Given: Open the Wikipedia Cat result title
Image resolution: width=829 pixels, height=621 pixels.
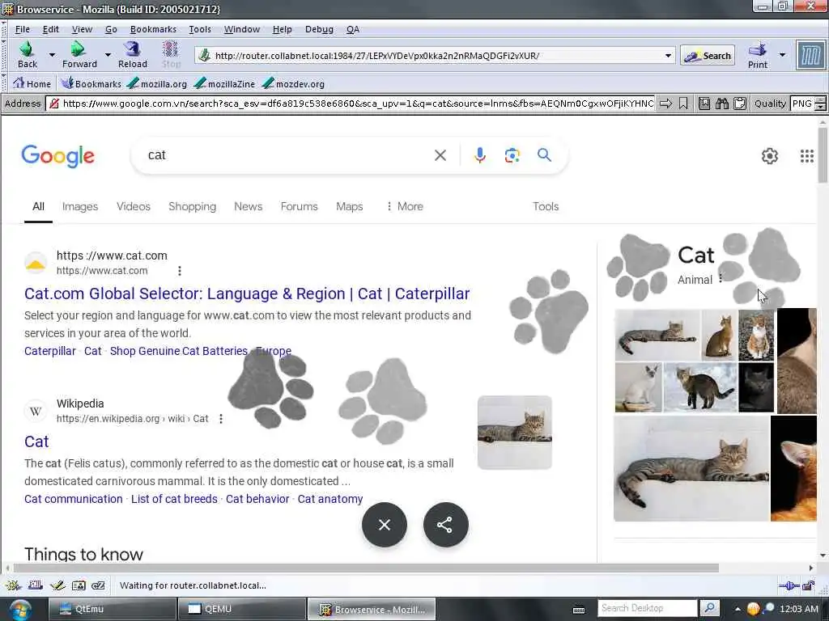Looking at the screenshot, I should point(36,441).
